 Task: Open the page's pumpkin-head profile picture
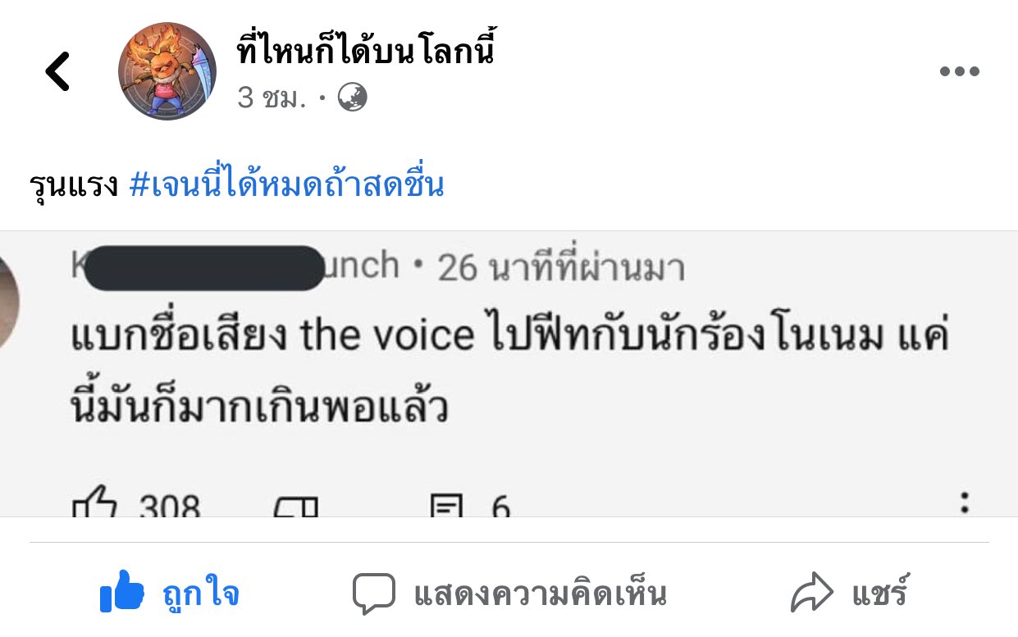167,71
